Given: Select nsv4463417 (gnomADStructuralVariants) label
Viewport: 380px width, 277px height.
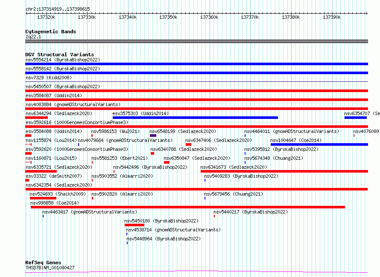Looking at the screenshot, I should pos(90,212).
